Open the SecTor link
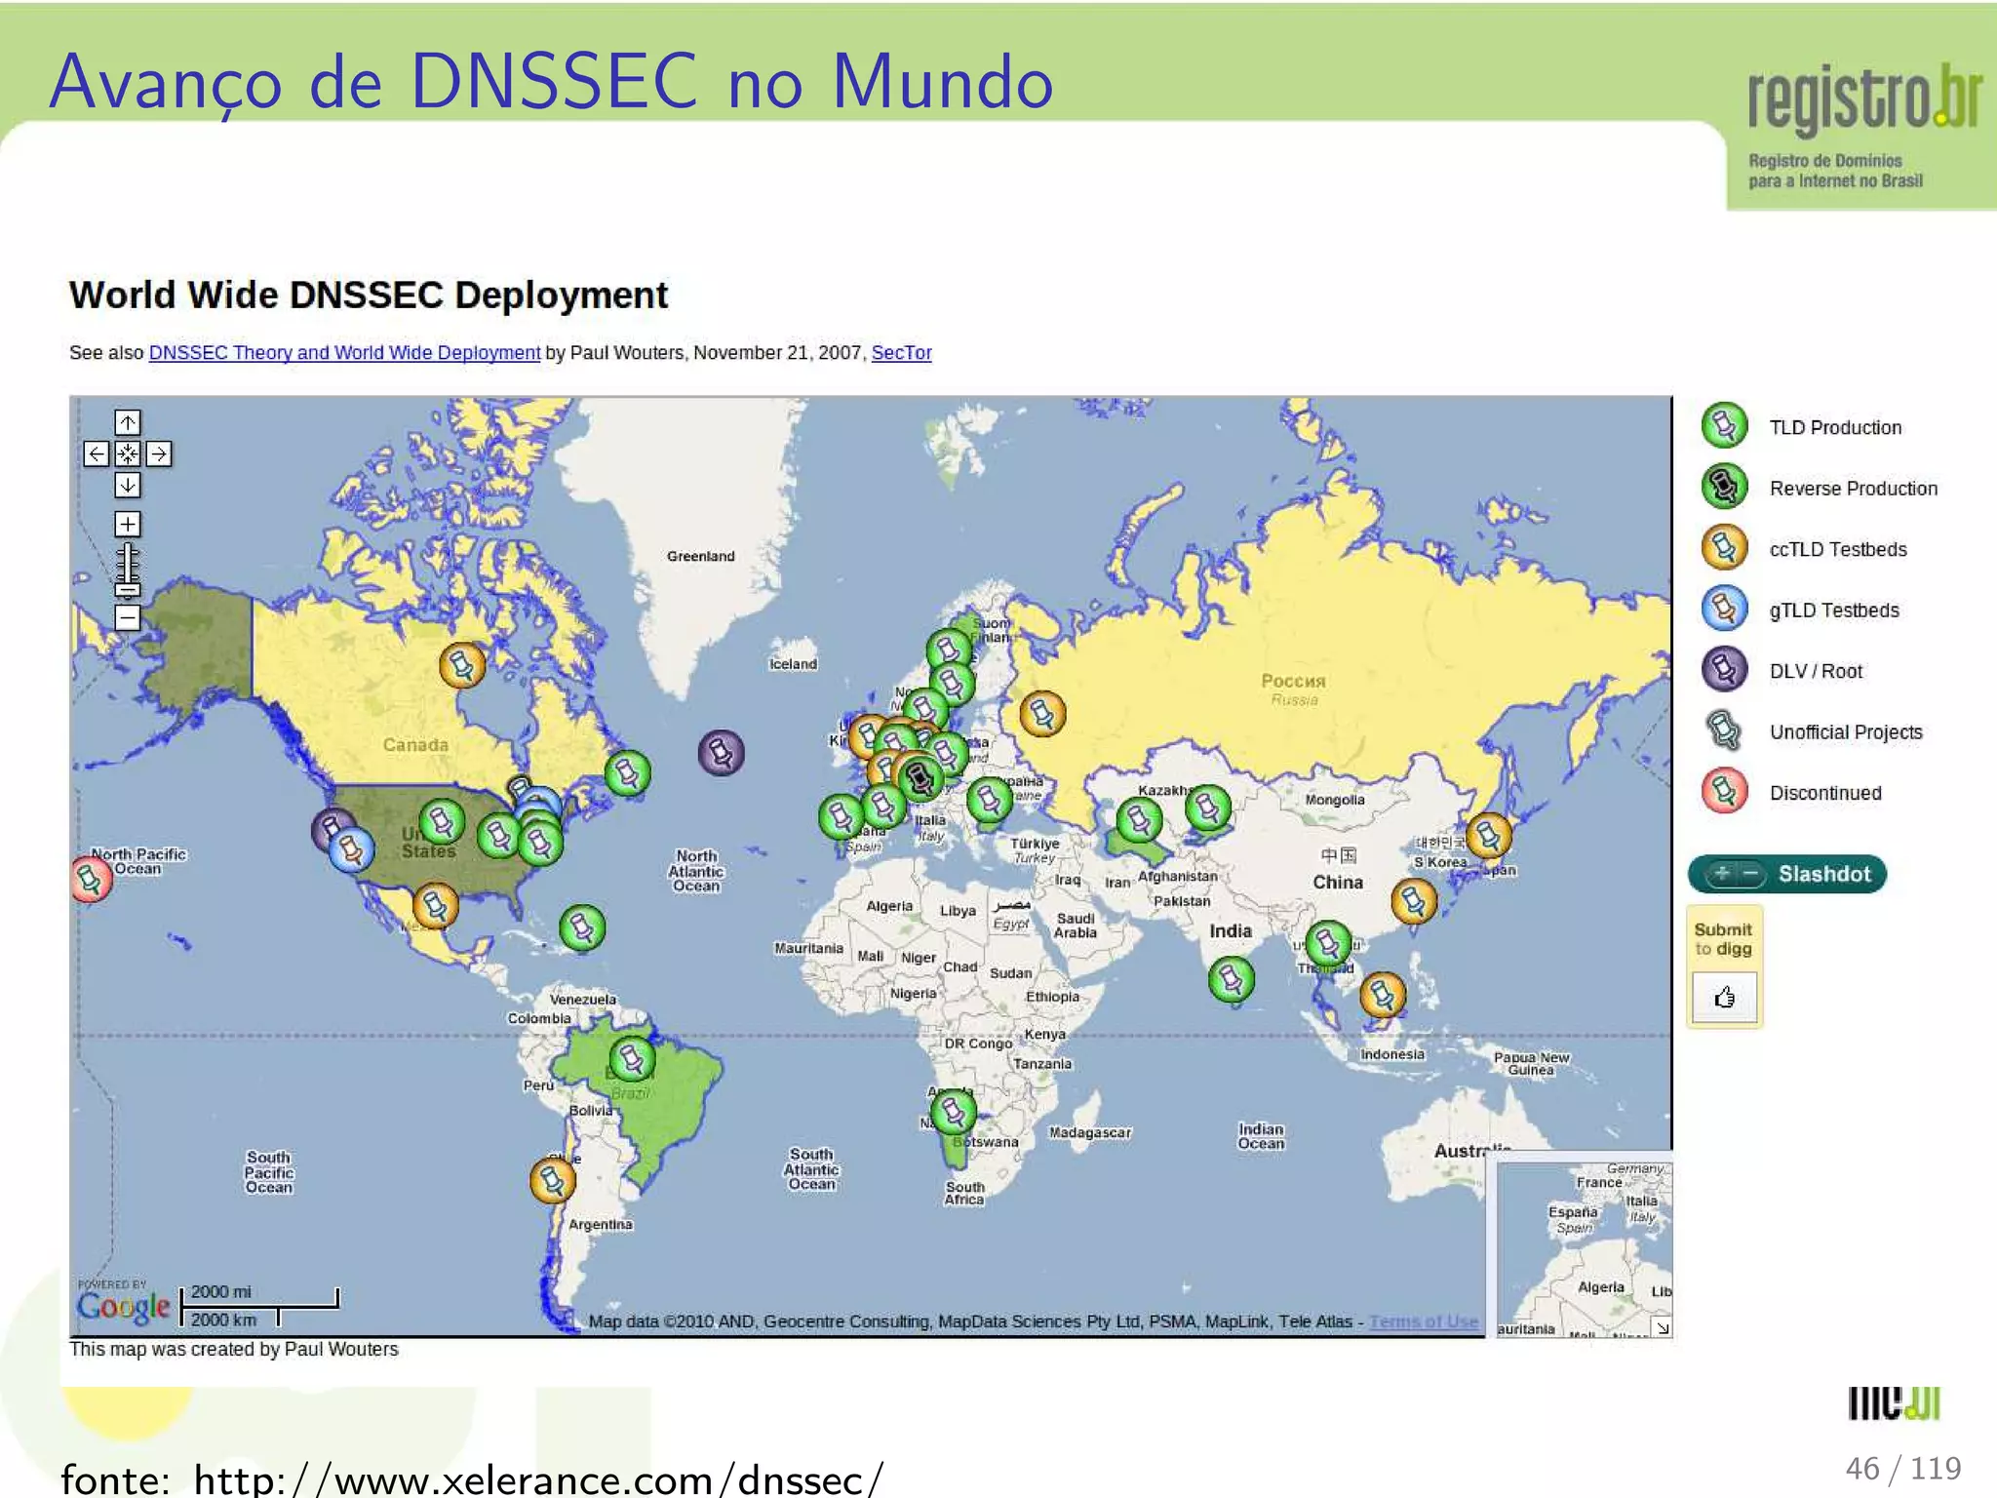 (x=901, y=352)
